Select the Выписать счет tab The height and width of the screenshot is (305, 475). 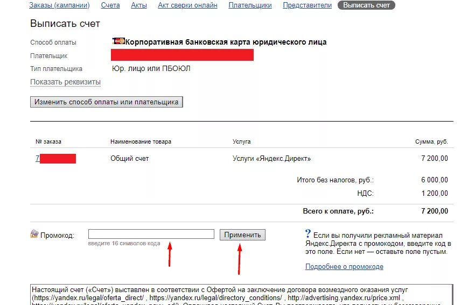(x=366, y=5)
